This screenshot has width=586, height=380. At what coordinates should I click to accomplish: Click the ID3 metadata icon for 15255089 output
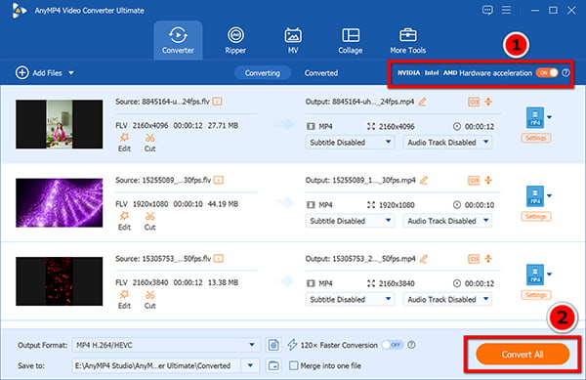pyautogui.click(x=474, y=180)
